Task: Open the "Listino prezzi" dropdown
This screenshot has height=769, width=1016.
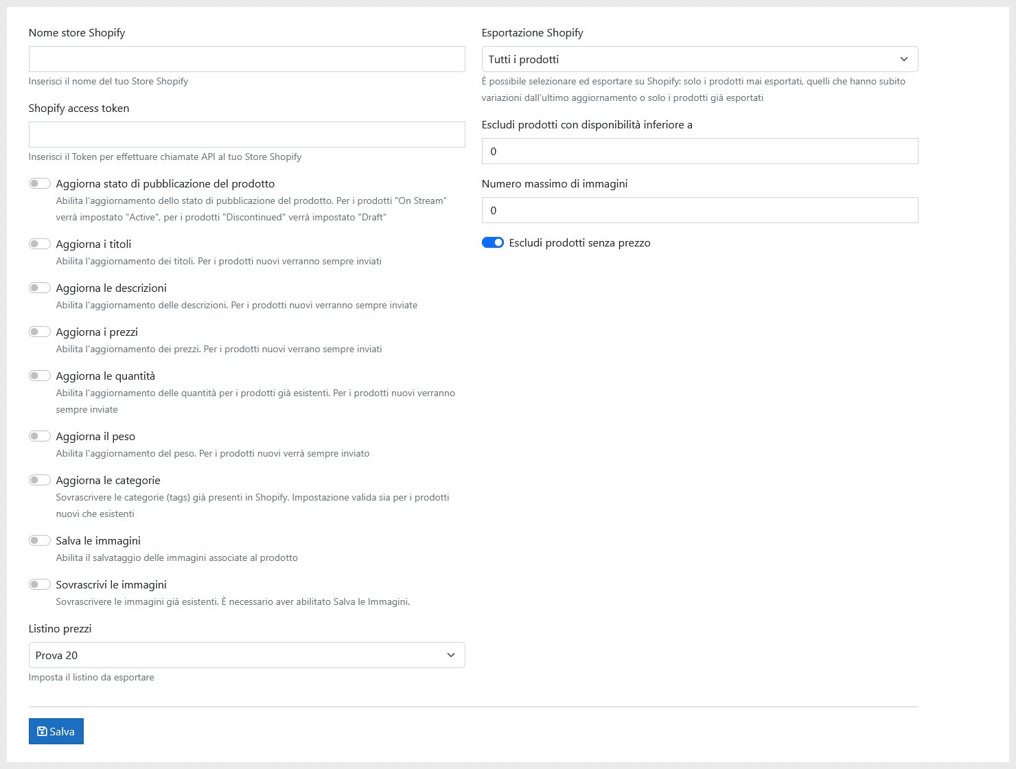Action: pos(246,655)
